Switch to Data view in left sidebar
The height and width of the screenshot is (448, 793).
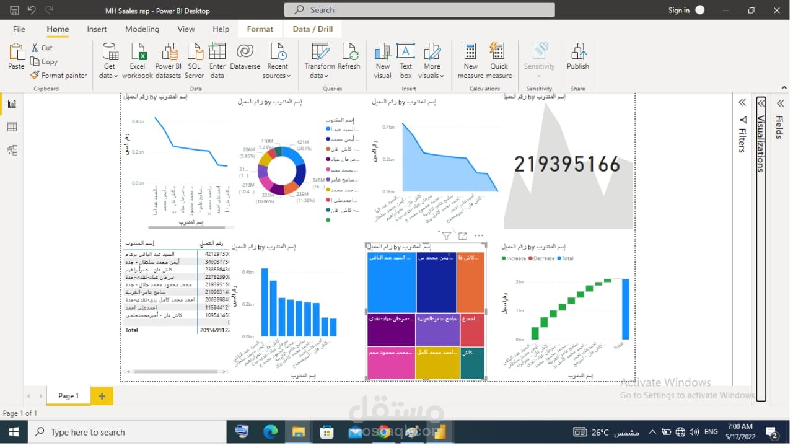12,127
